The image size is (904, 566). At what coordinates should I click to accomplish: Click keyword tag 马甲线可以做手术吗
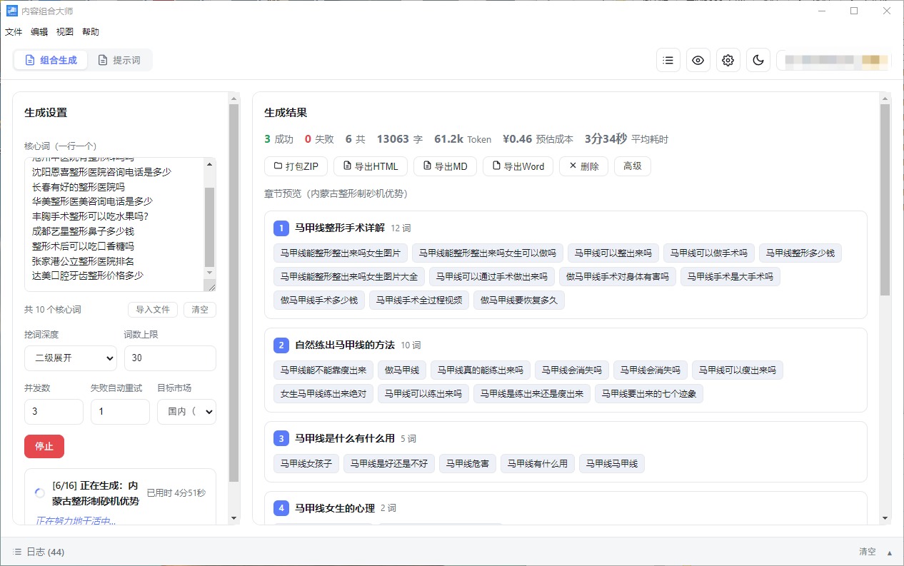pyautogui.click(x=708, y=253)
